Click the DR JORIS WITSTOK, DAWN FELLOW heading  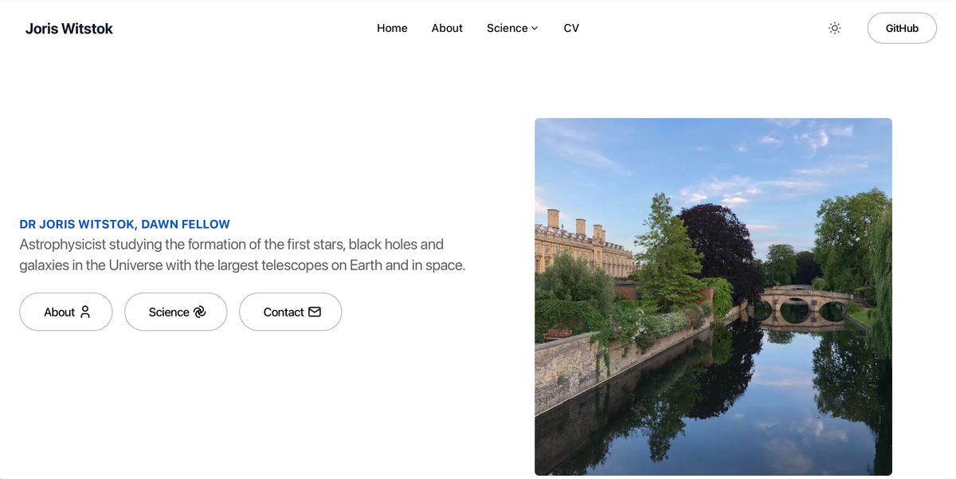(123, 224)
